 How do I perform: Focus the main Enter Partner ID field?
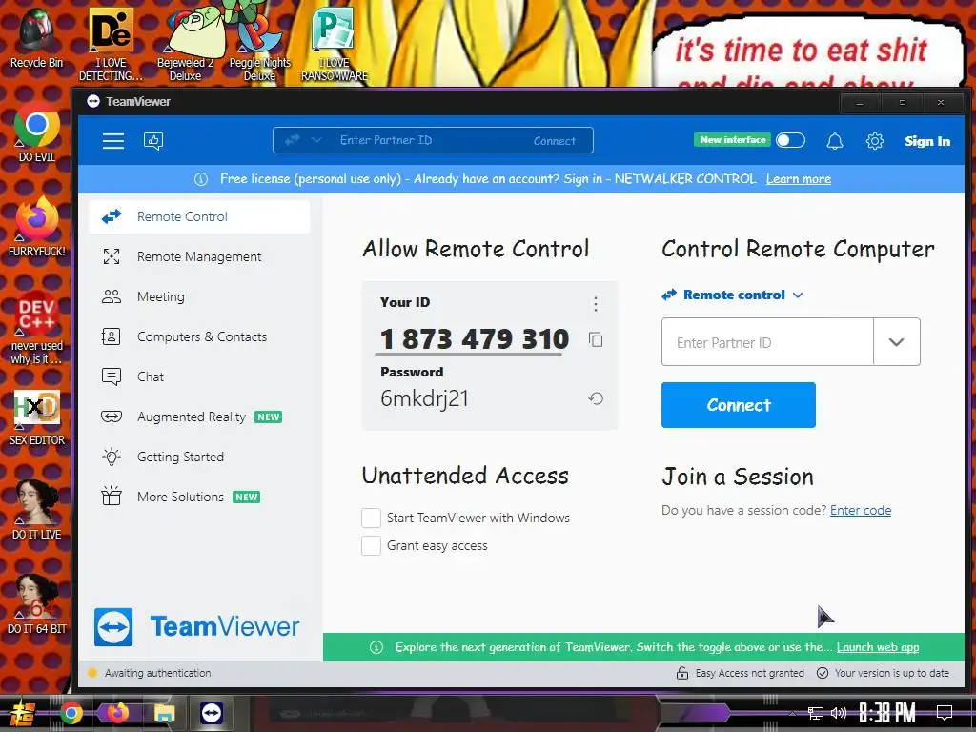click(767, 342)
